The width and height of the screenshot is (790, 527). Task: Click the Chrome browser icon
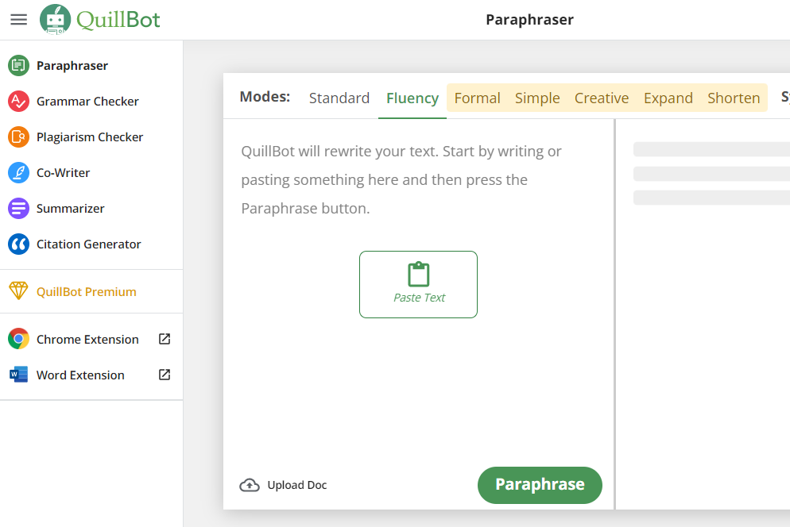18,339
